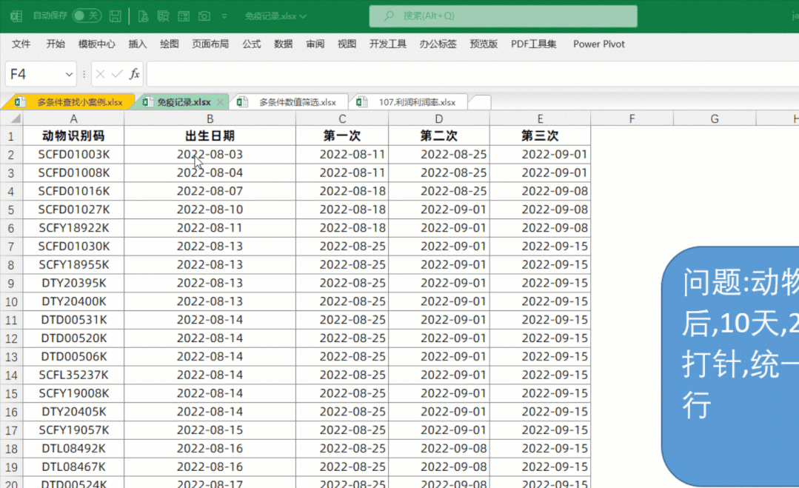Switch to the 数据 tab
The height and width of the screenshot is (488, 799).
284,44
